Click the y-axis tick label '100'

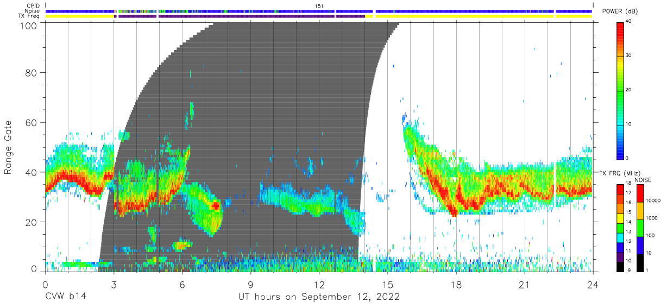(x=29, y=25)
